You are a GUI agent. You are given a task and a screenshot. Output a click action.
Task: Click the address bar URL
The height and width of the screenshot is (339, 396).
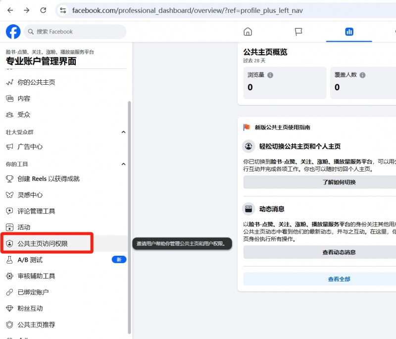(x=188, y=10)
